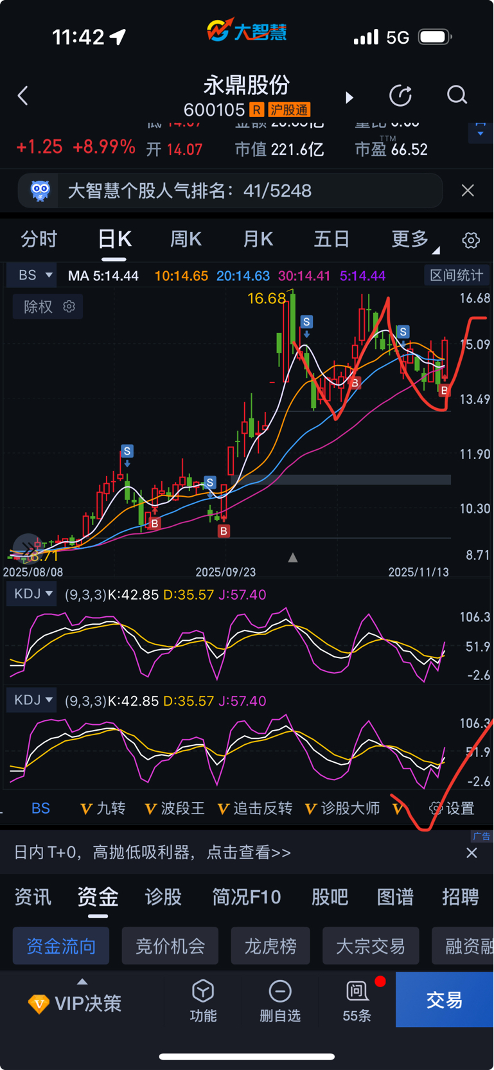Tap the blue 交易 trade button

(445, 999)
